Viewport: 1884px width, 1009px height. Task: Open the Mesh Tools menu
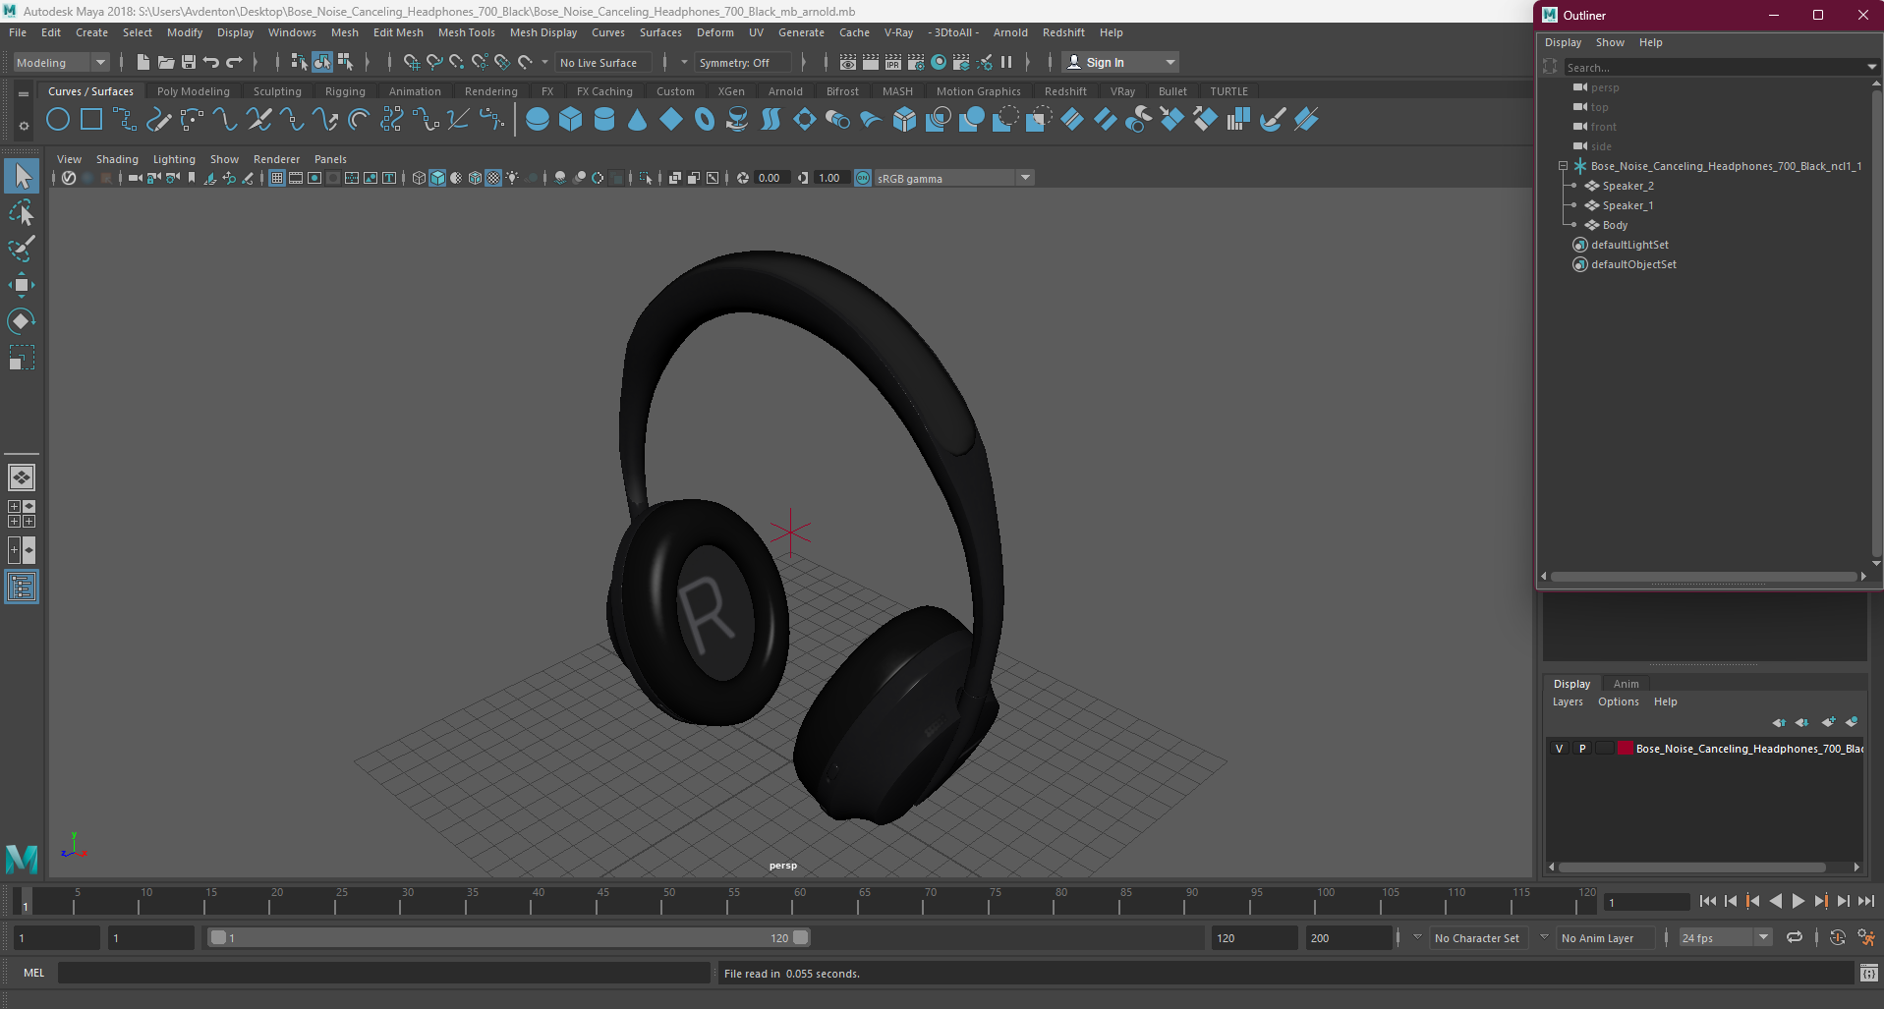click(x=466, y=32)
